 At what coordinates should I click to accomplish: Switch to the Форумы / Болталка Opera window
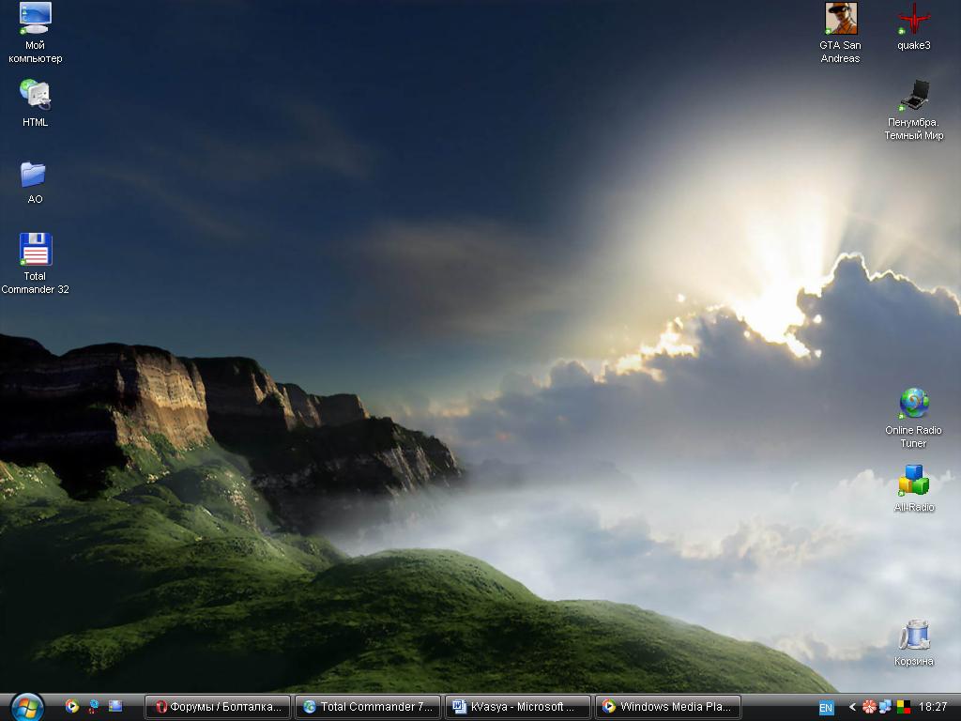218,707
